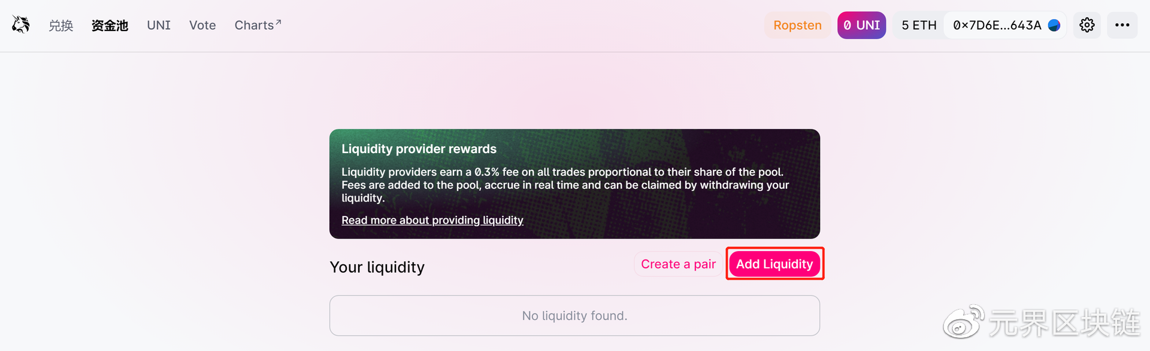Click the Uniswap unicorn logo
This screenshot has width=1150, height=351.
point(21,25)
